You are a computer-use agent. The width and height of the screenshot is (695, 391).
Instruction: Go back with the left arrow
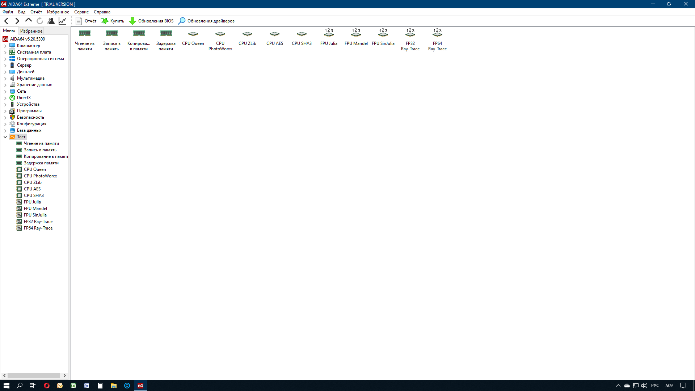point(7,21)
